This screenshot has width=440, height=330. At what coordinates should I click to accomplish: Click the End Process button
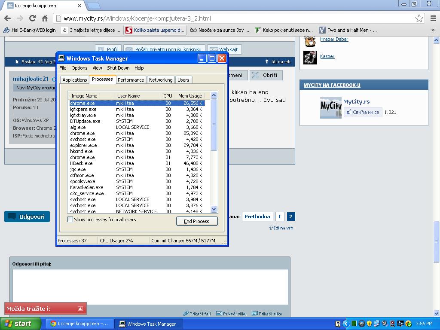[x=197, y=221]
